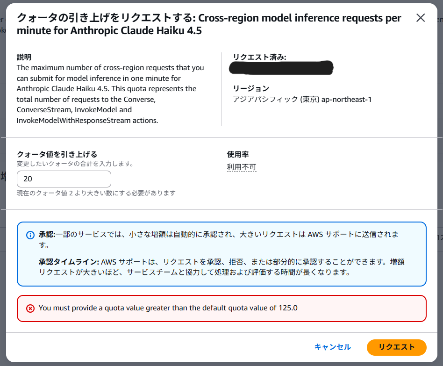Click the helper text 変更したいクォータの合計を入力します

[x=75, y=164]
